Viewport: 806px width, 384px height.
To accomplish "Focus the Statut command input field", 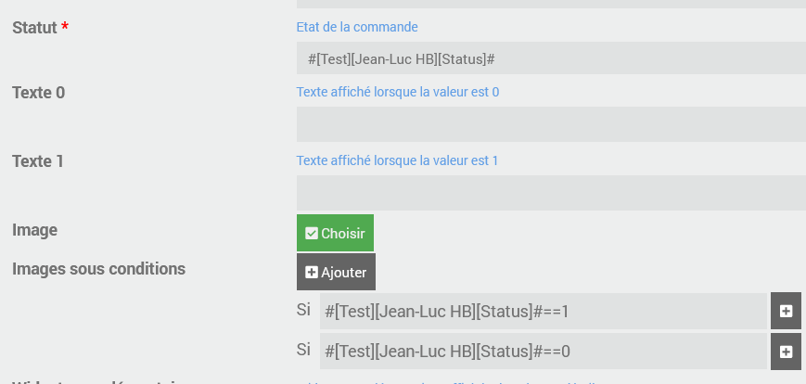I will click(x=551, y=58).
